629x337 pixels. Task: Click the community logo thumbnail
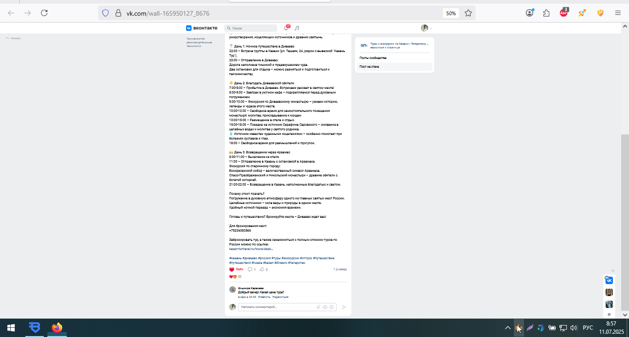click(364, 45)
